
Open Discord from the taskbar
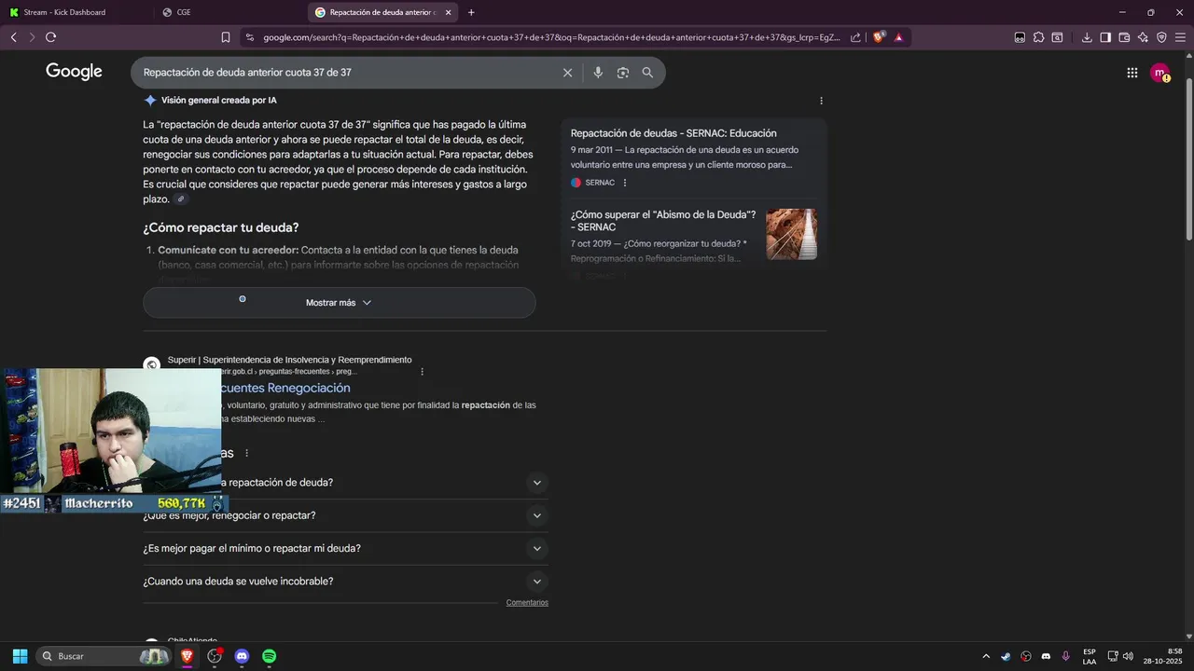(x=242, y=656)
